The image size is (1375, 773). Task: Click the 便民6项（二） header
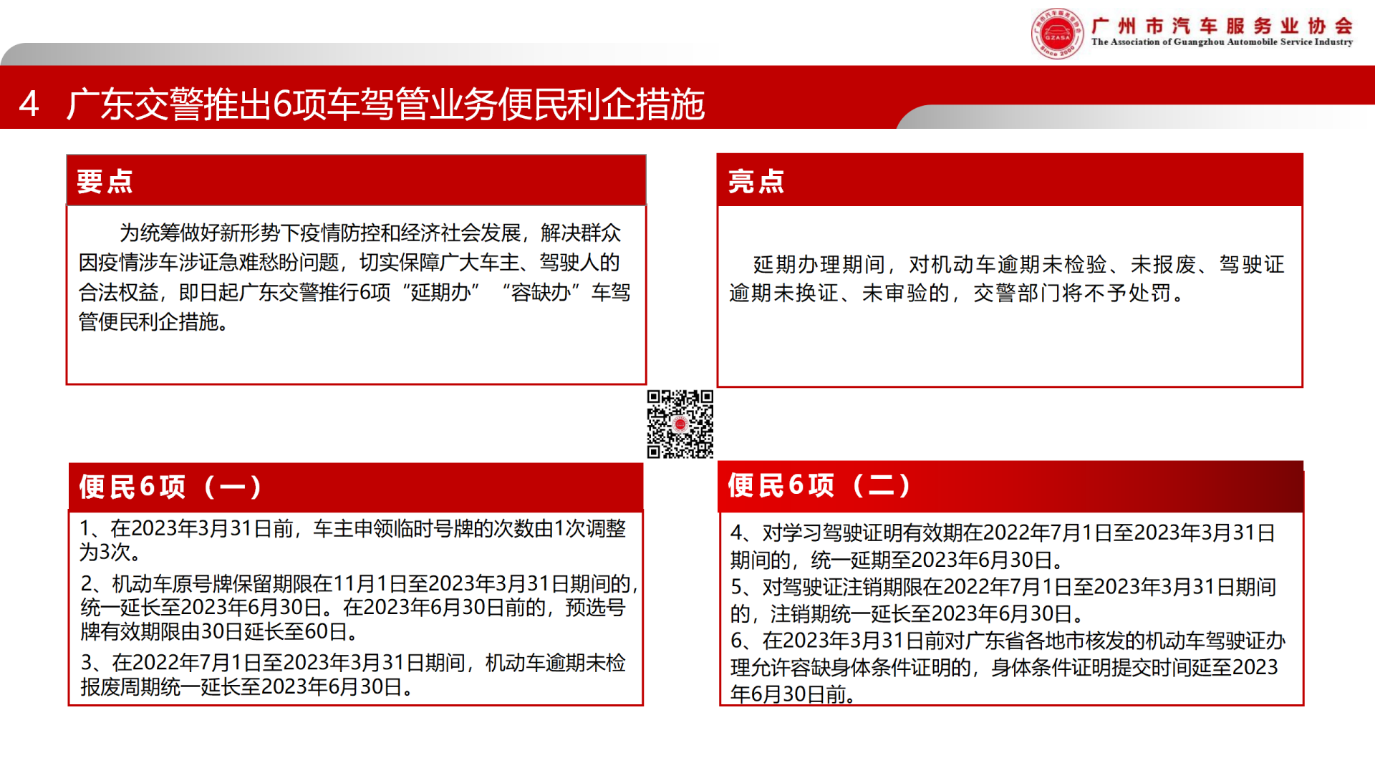1010,486
